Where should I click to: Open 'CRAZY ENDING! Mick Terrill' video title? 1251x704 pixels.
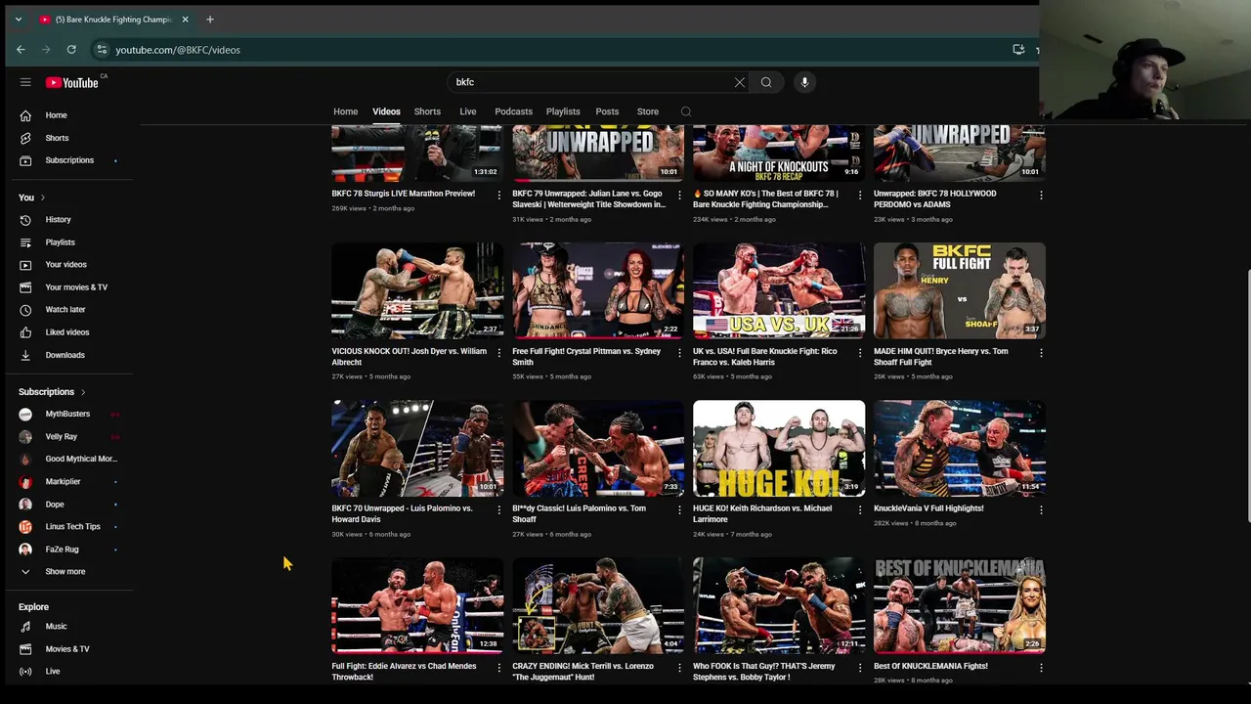point(582,672)
